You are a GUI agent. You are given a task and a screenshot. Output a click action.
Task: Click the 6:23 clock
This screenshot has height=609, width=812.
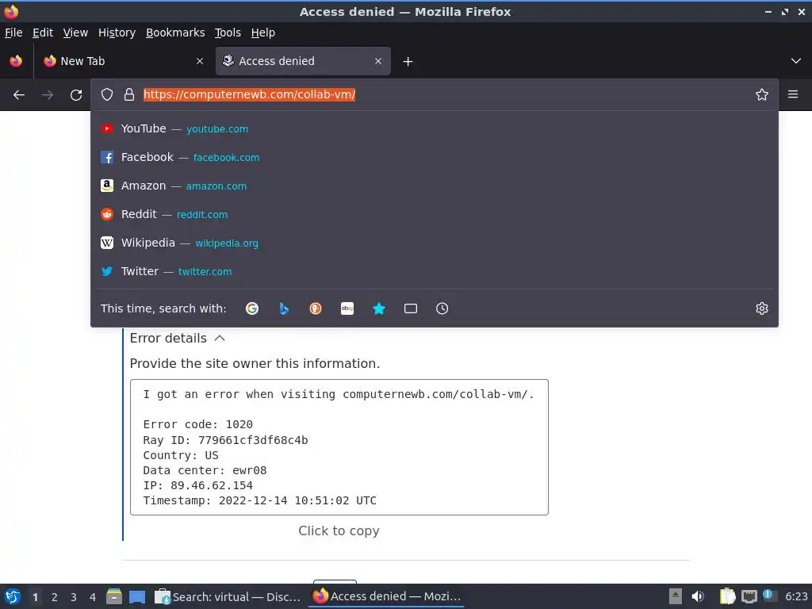click(x=796, y=596)
